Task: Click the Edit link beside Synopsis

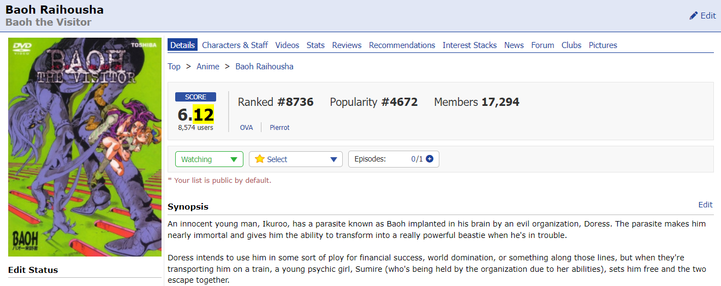Action: (x=706, y=205)
